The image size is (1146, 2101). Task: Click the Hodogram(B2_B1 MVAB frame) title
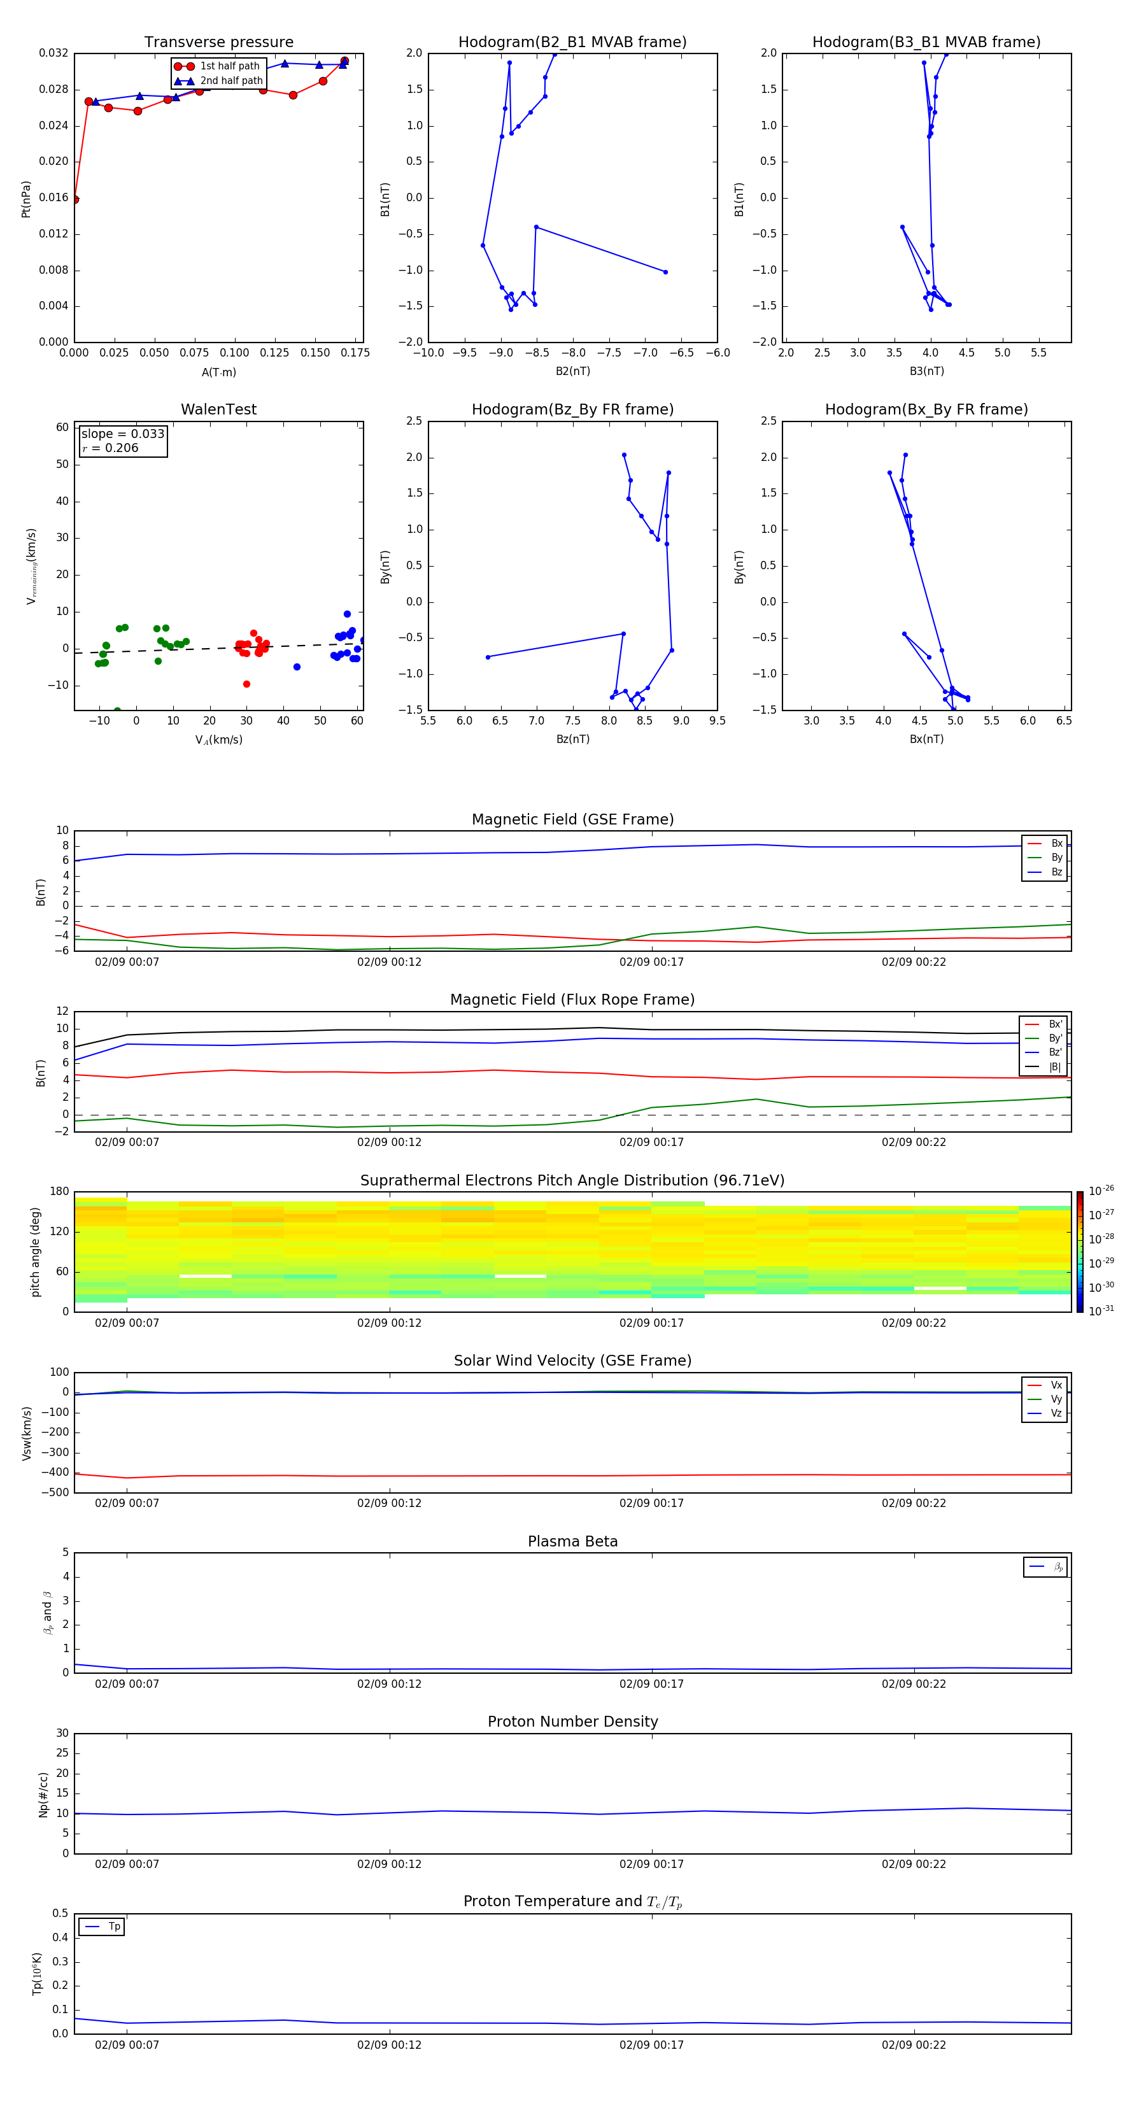click(x=572, y=43)
